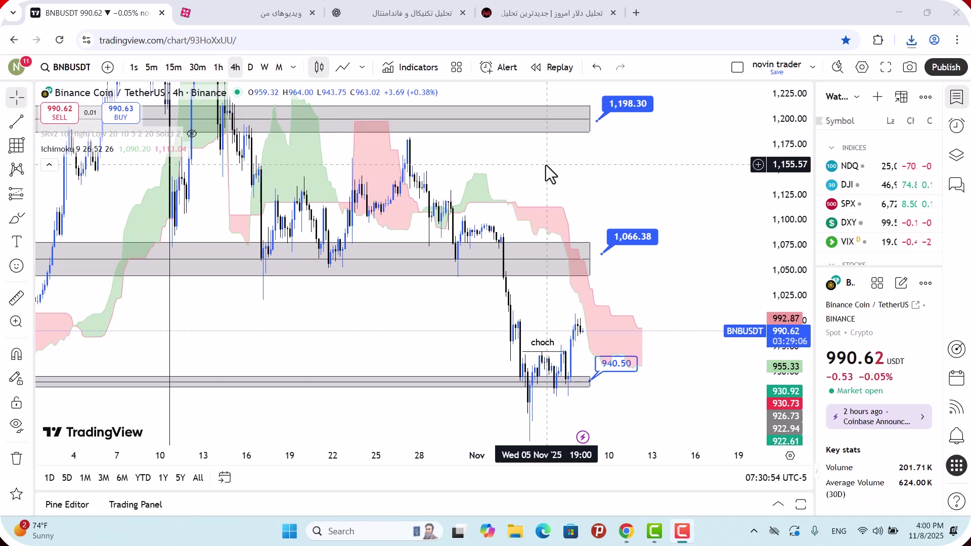Open Windows Start menu
Screen dimensions: 971x546
pyautogui.click(x=289, y=531)
